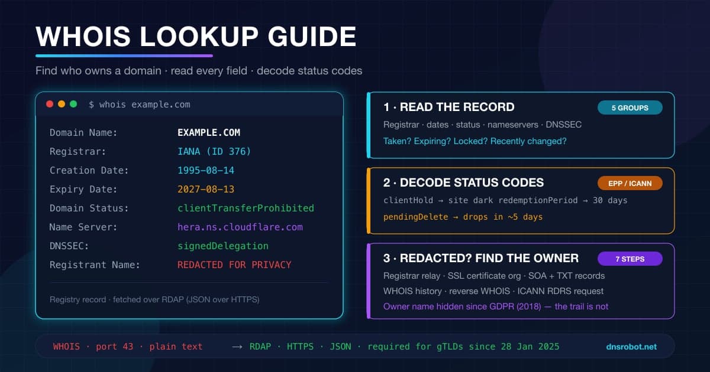Click the '2 · DECODE STATUS CODES' heading
Viewport: 710px width, 372px height.
[464, 183]
